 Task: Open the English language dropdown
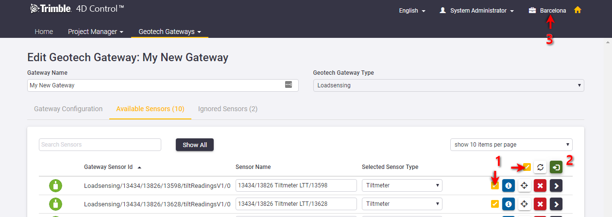[x=412, y=11]
